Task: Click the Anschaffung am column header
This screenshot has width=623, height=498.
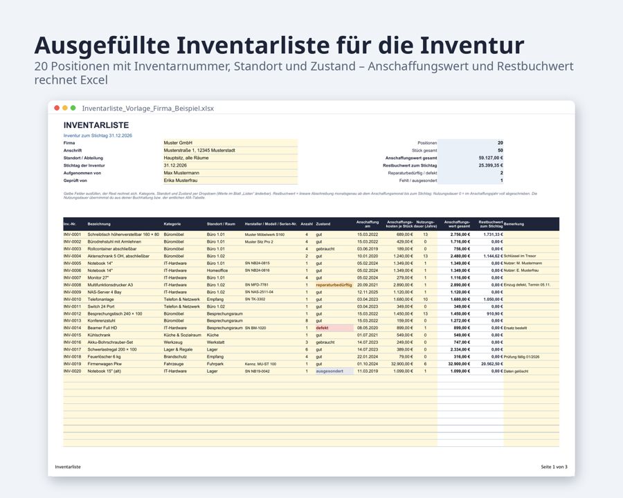Action: [x=368, y=224]
